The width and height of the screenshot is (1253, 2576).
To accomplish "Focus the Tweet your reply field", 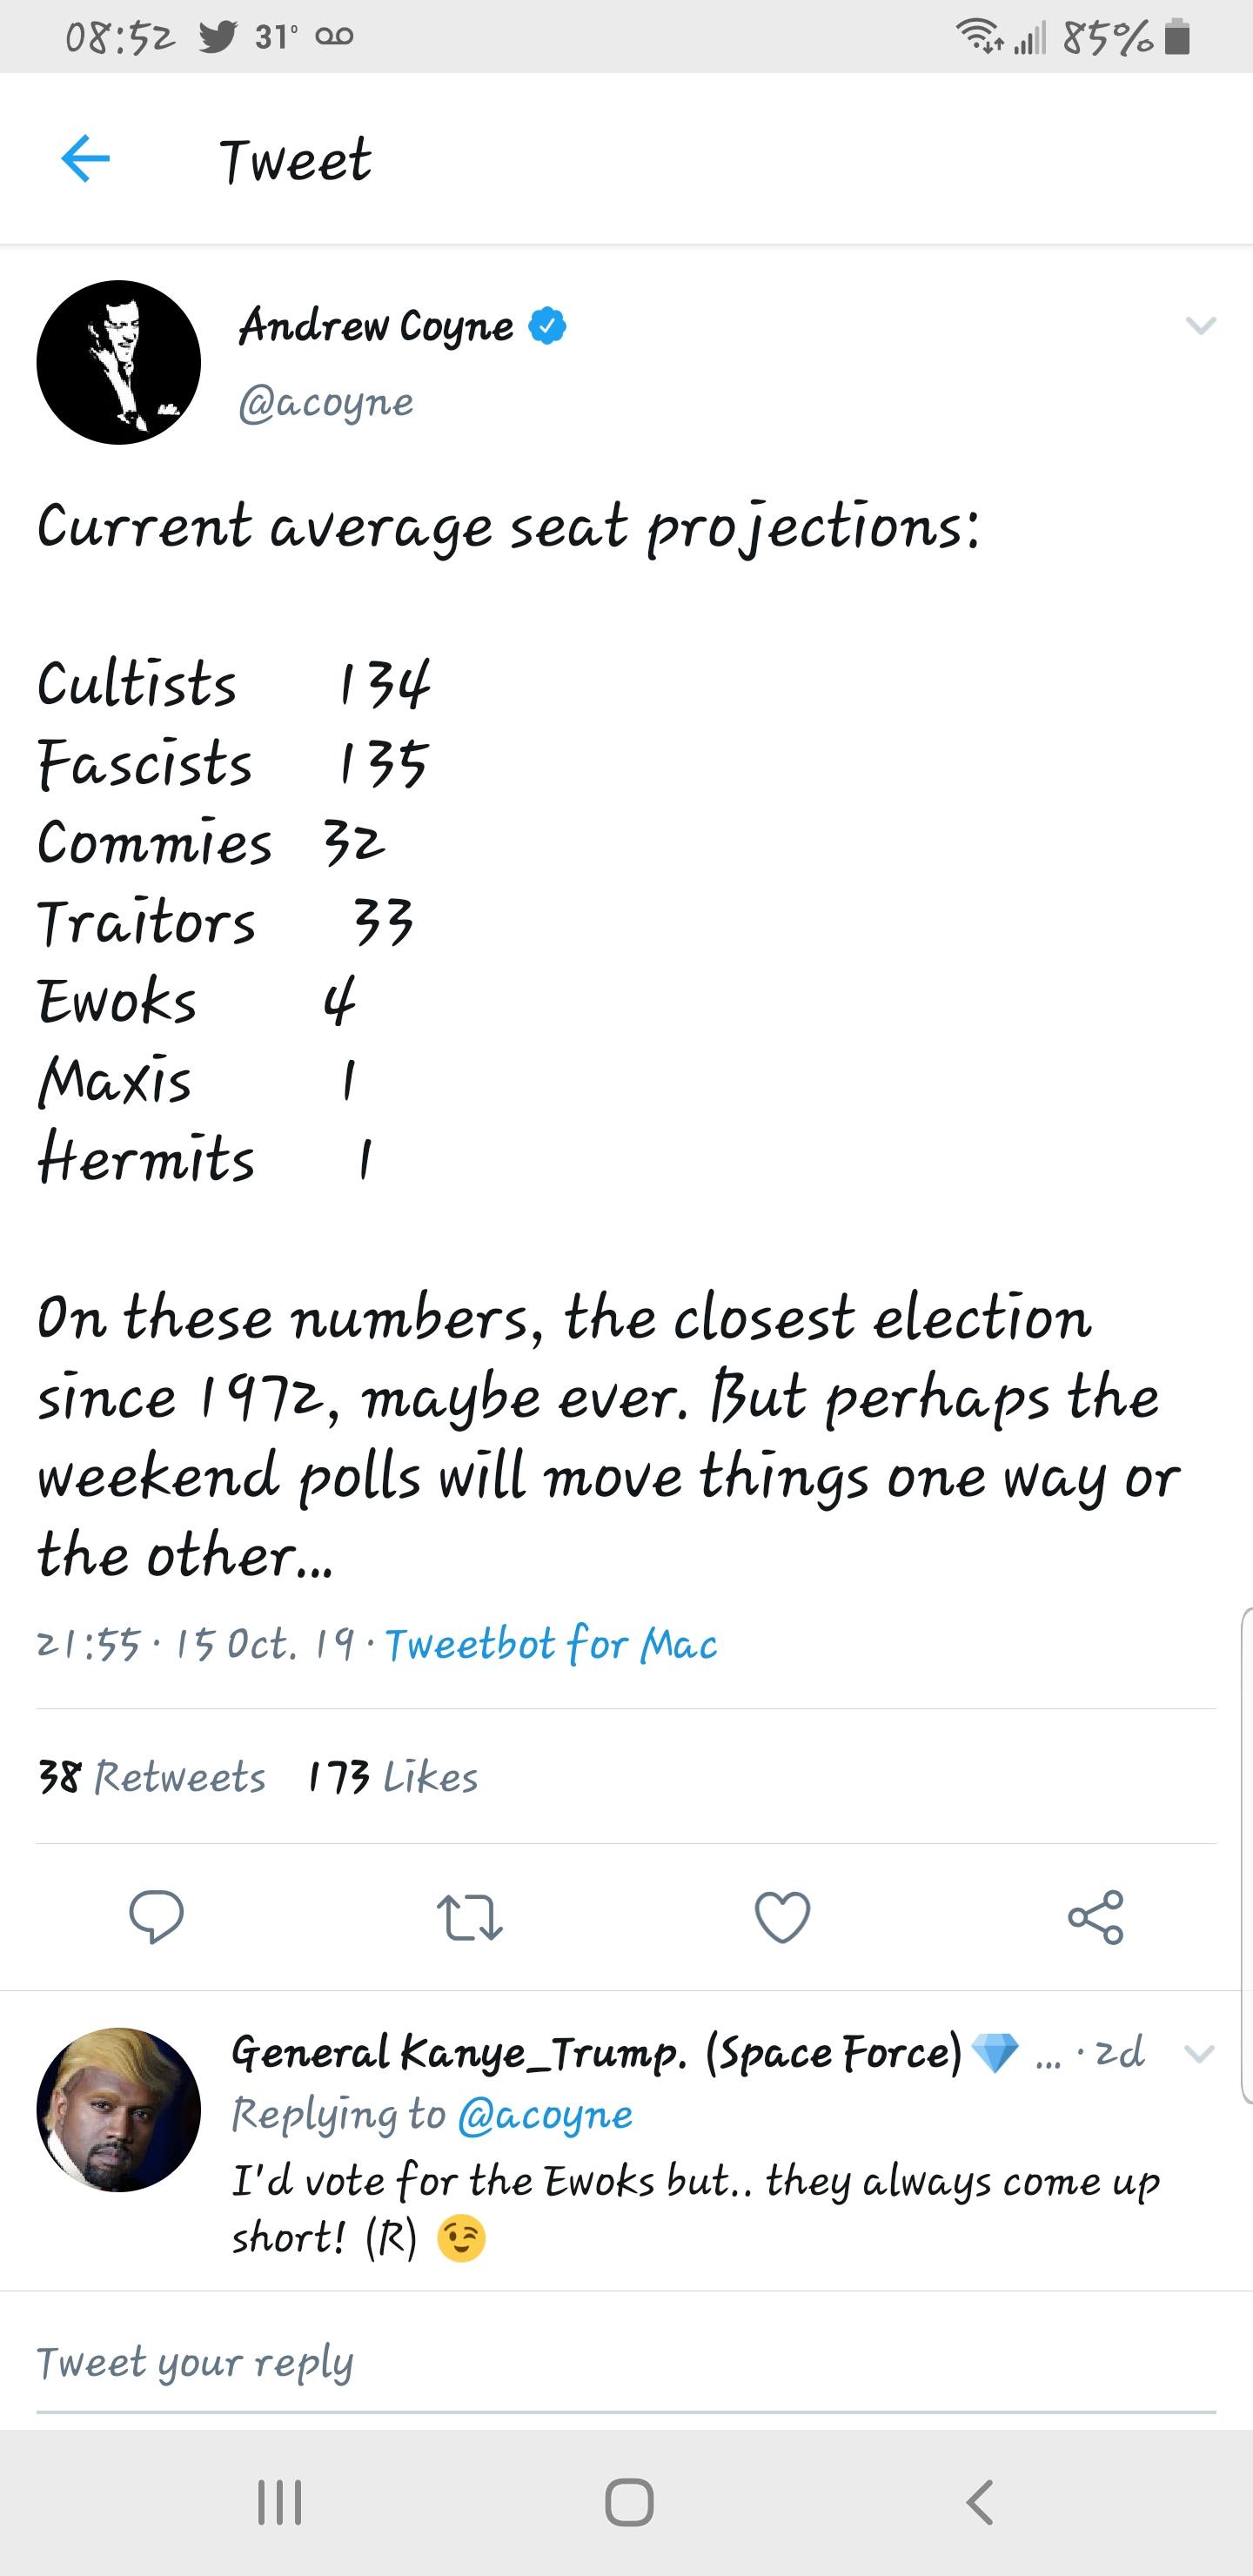I will click(626, 2362).
